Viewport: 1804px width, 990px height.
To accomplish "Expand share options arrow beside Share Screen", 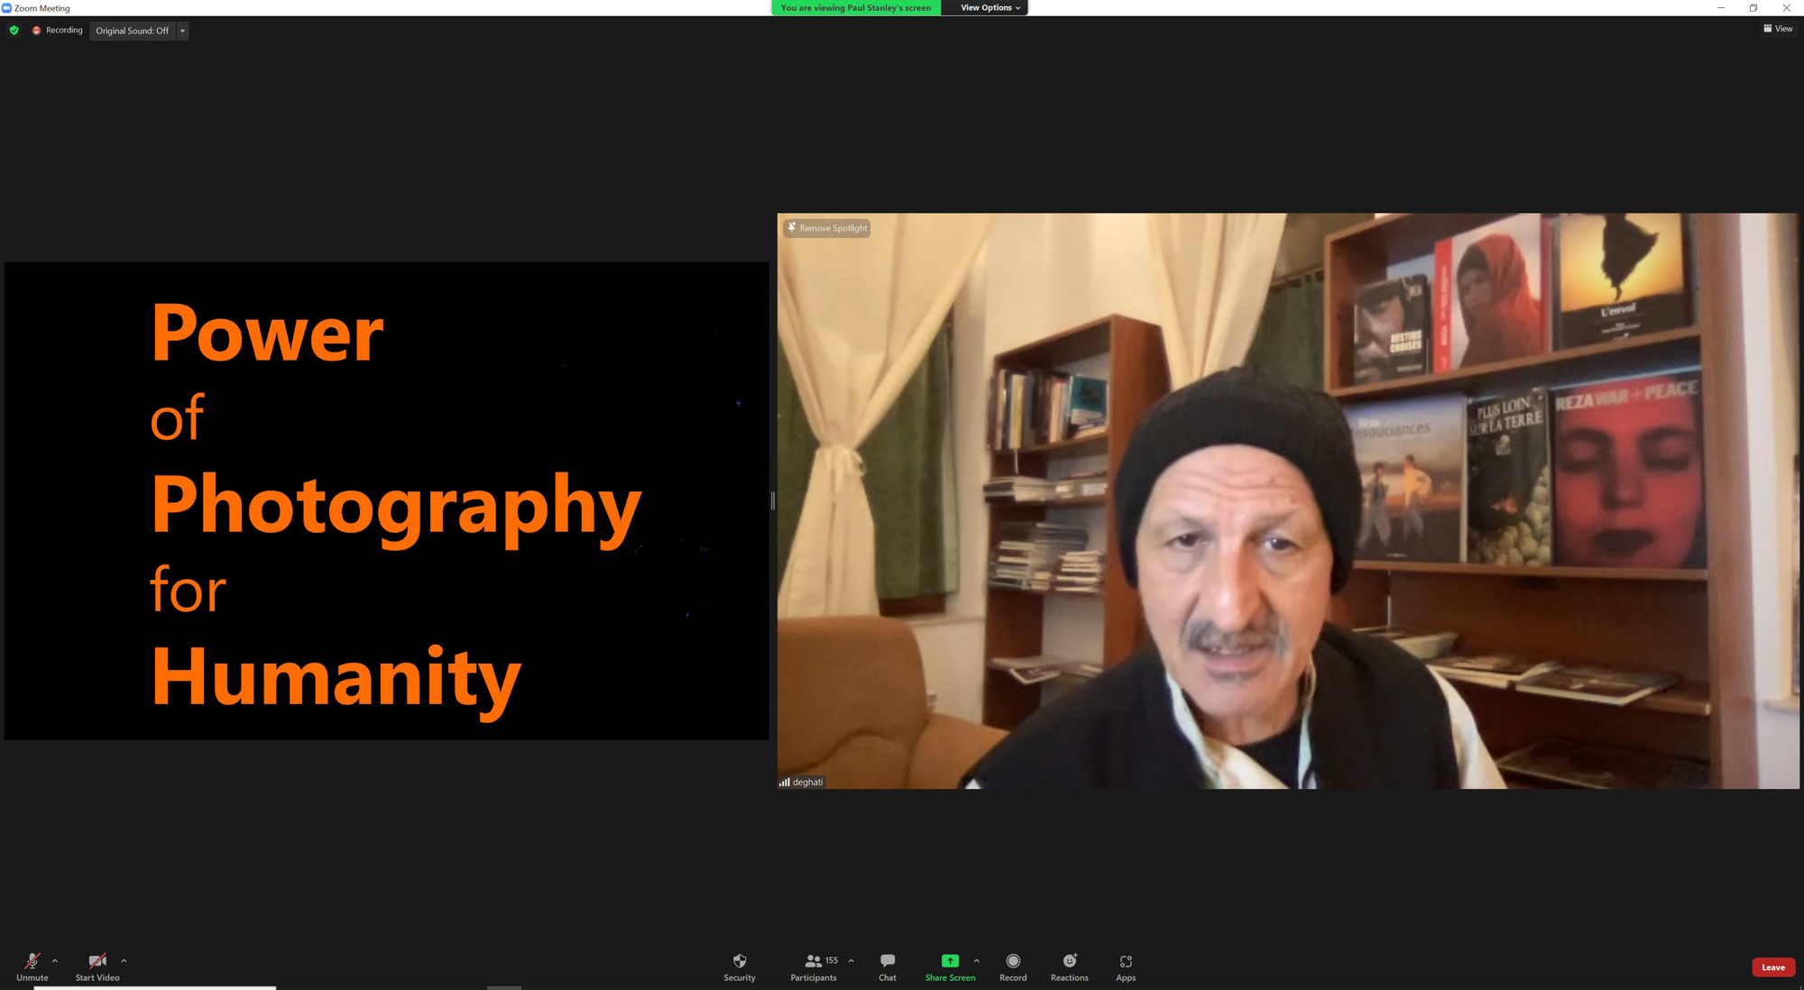I will click(977, 961).
